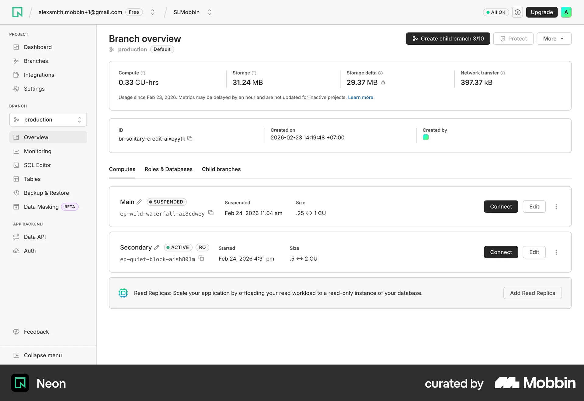Copy endpoint ep-wild-waterfall-ai8cdwey
The height and width of the screenshot is (401, 584).
point(211,213)
